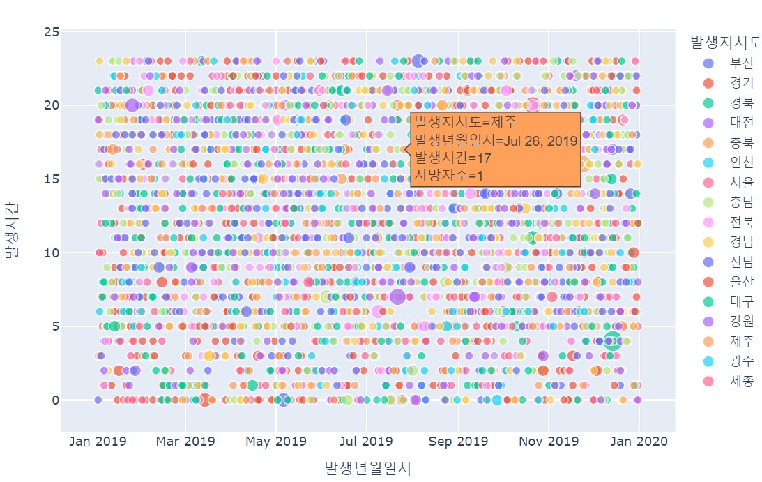Click the y-axis tick label 20
The image size is (762, 482).
[x=52, y=105]
